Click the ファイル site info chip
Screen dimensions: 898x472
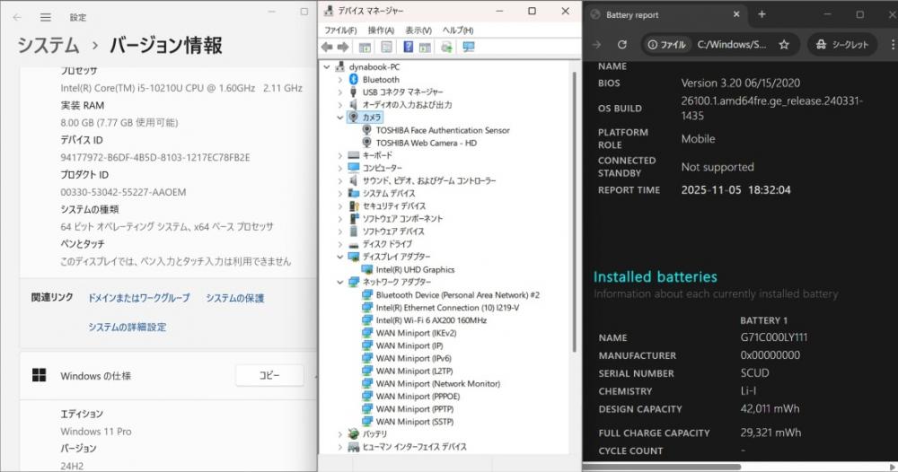(x=666, y=44)
